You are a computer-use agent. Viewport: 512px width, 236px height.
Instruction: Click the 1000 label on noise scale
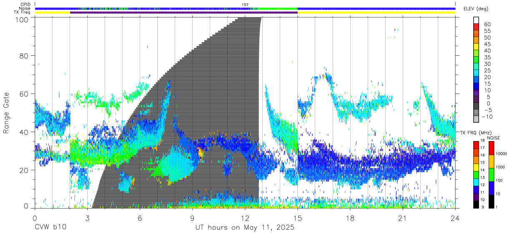tap(501, 166)
